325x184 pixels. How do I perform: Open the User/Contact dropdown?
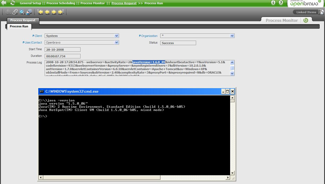(116, 42)
